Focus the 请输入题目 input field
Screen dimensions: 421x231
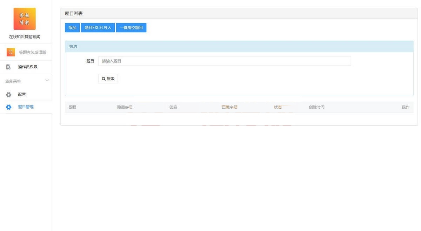click(x=225, y=61)
